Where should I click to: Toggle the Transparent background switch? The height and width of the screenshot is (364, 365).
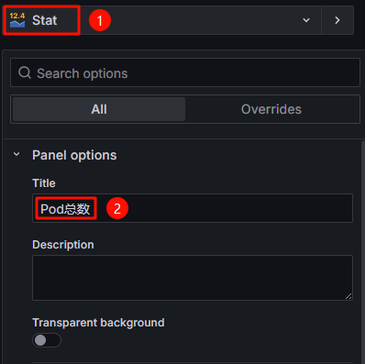[x=47, y=340]
